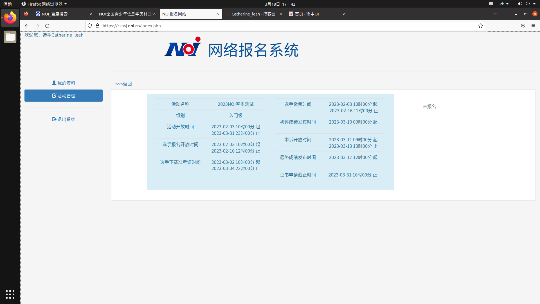Click the browser reload button

tap(47, 26)
